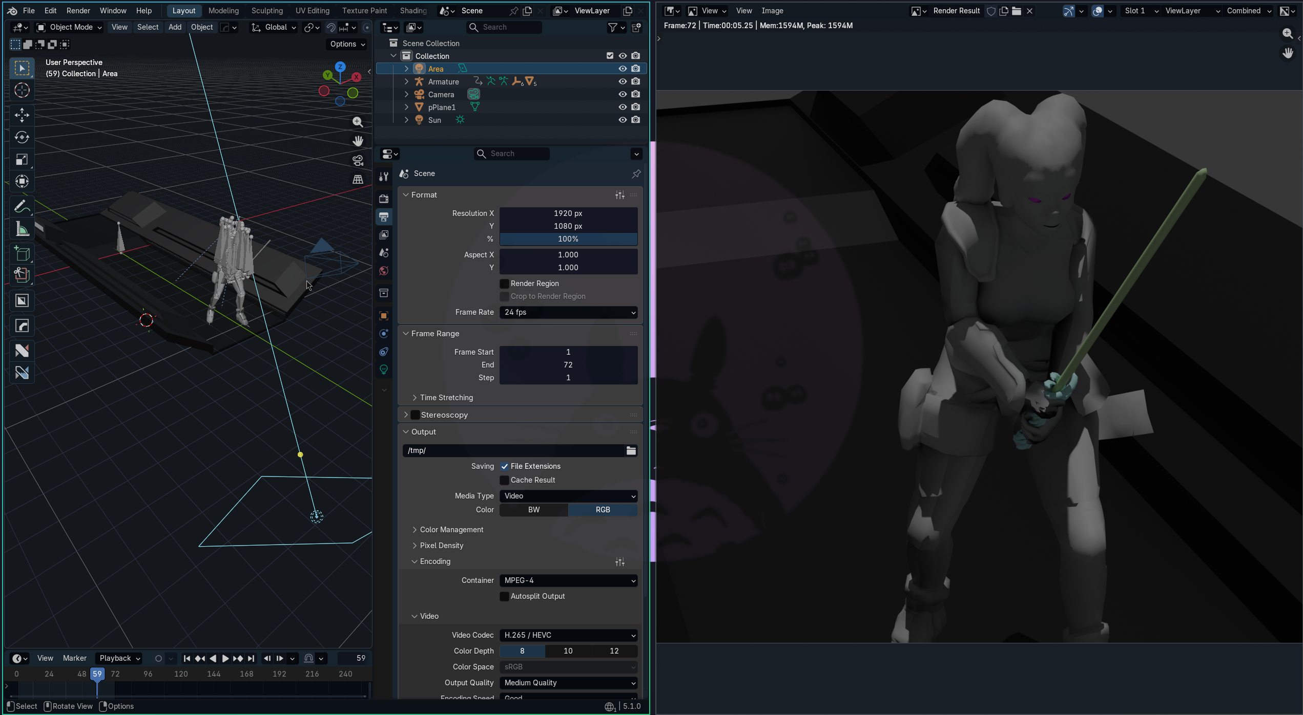Open the Frame Rate dropdown
The width and height of the screenshot is (1303, 715).
point(568,312)
